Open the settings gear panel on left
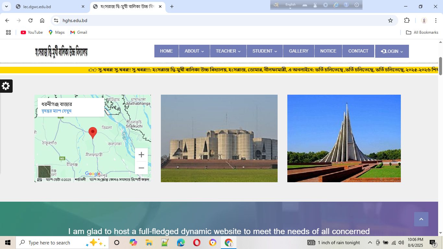 [6, 86]
